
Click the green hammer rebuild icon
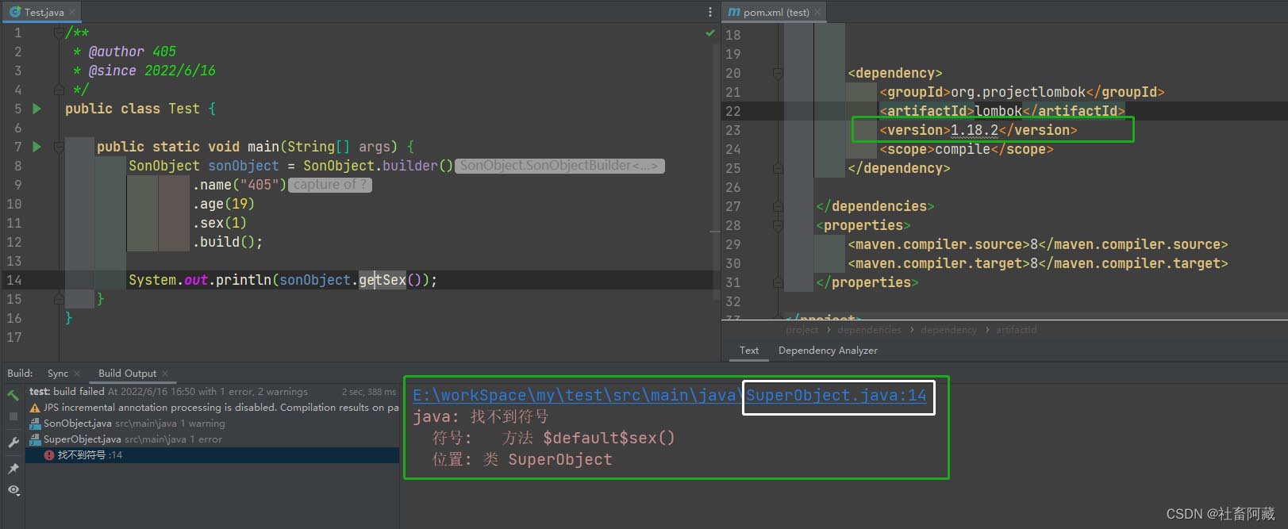13,395
